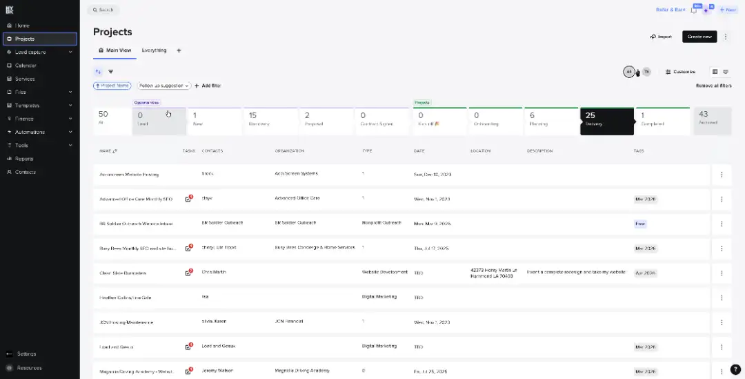
Task: Open the Clean Slate project row name
Action: point(123,273)
